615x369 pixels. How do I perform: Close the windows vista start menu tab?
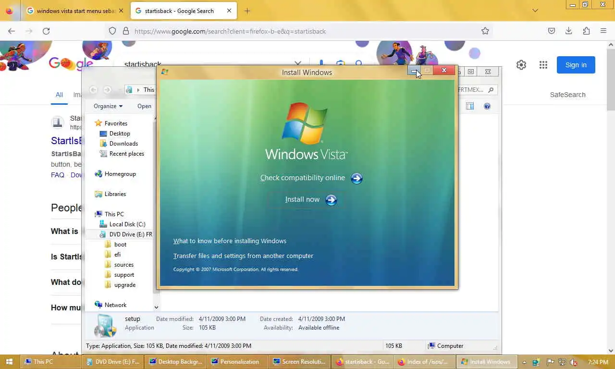pyautogui.click(x=121, y=11)
